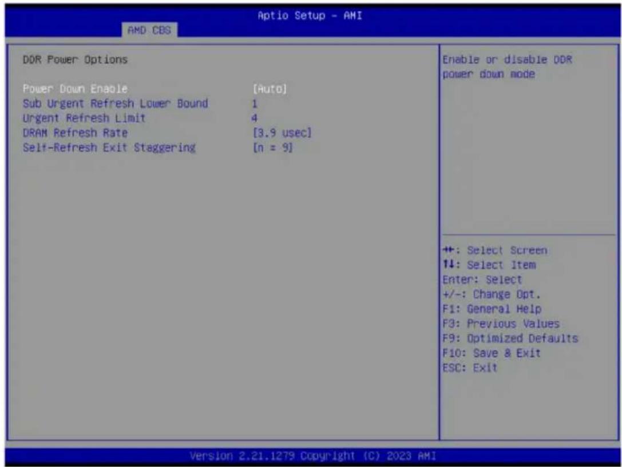622x467 pixels.
Task: Click the Version 2.21.1279 copyright footer
Action: (312, 456)
